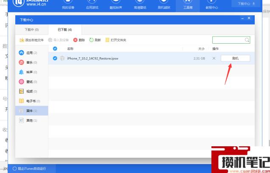Select 其他 (1) category in sidebar
270x173 pixels.
32,120
